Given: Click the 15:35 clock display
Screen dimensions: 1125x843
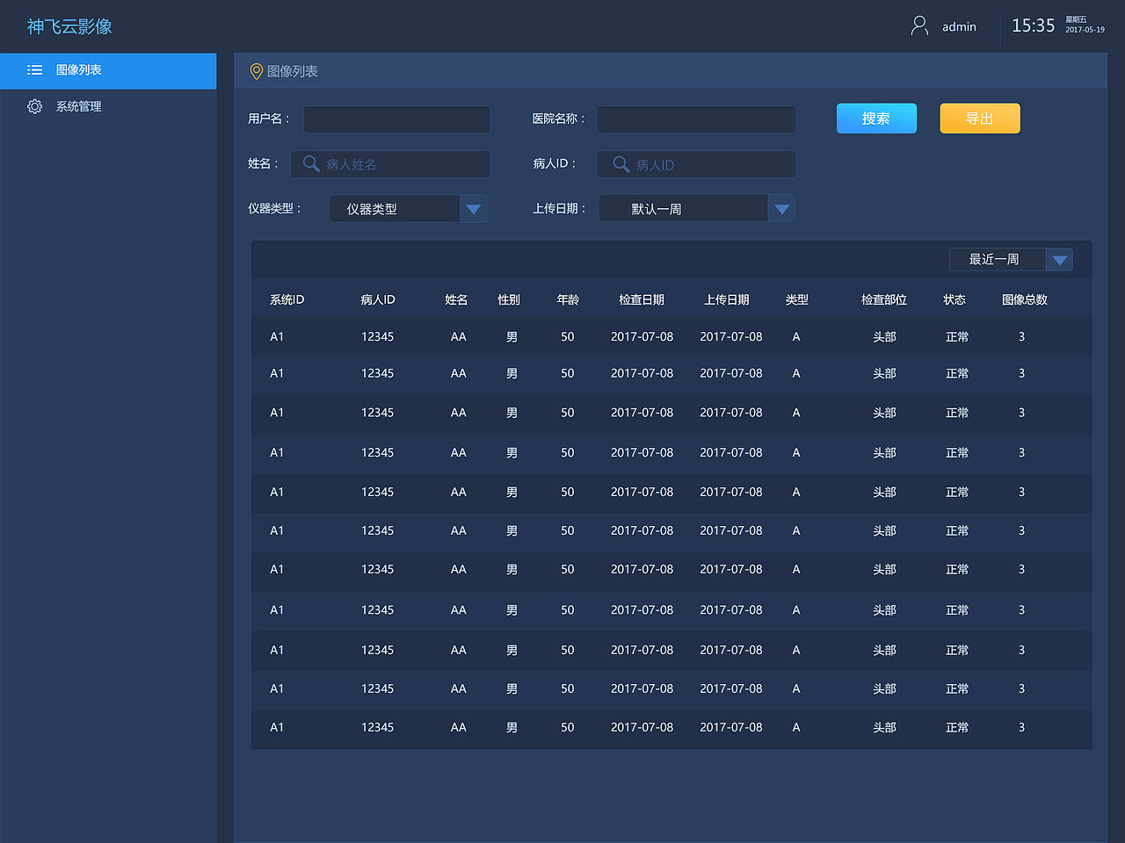Looking at the screenshot, I should (x=1033, y=26).
